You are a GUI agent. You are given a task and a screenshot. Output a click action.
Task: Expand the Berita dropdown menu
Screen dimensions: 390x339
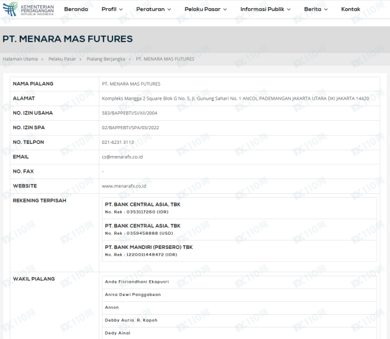[x=316, y=9]
